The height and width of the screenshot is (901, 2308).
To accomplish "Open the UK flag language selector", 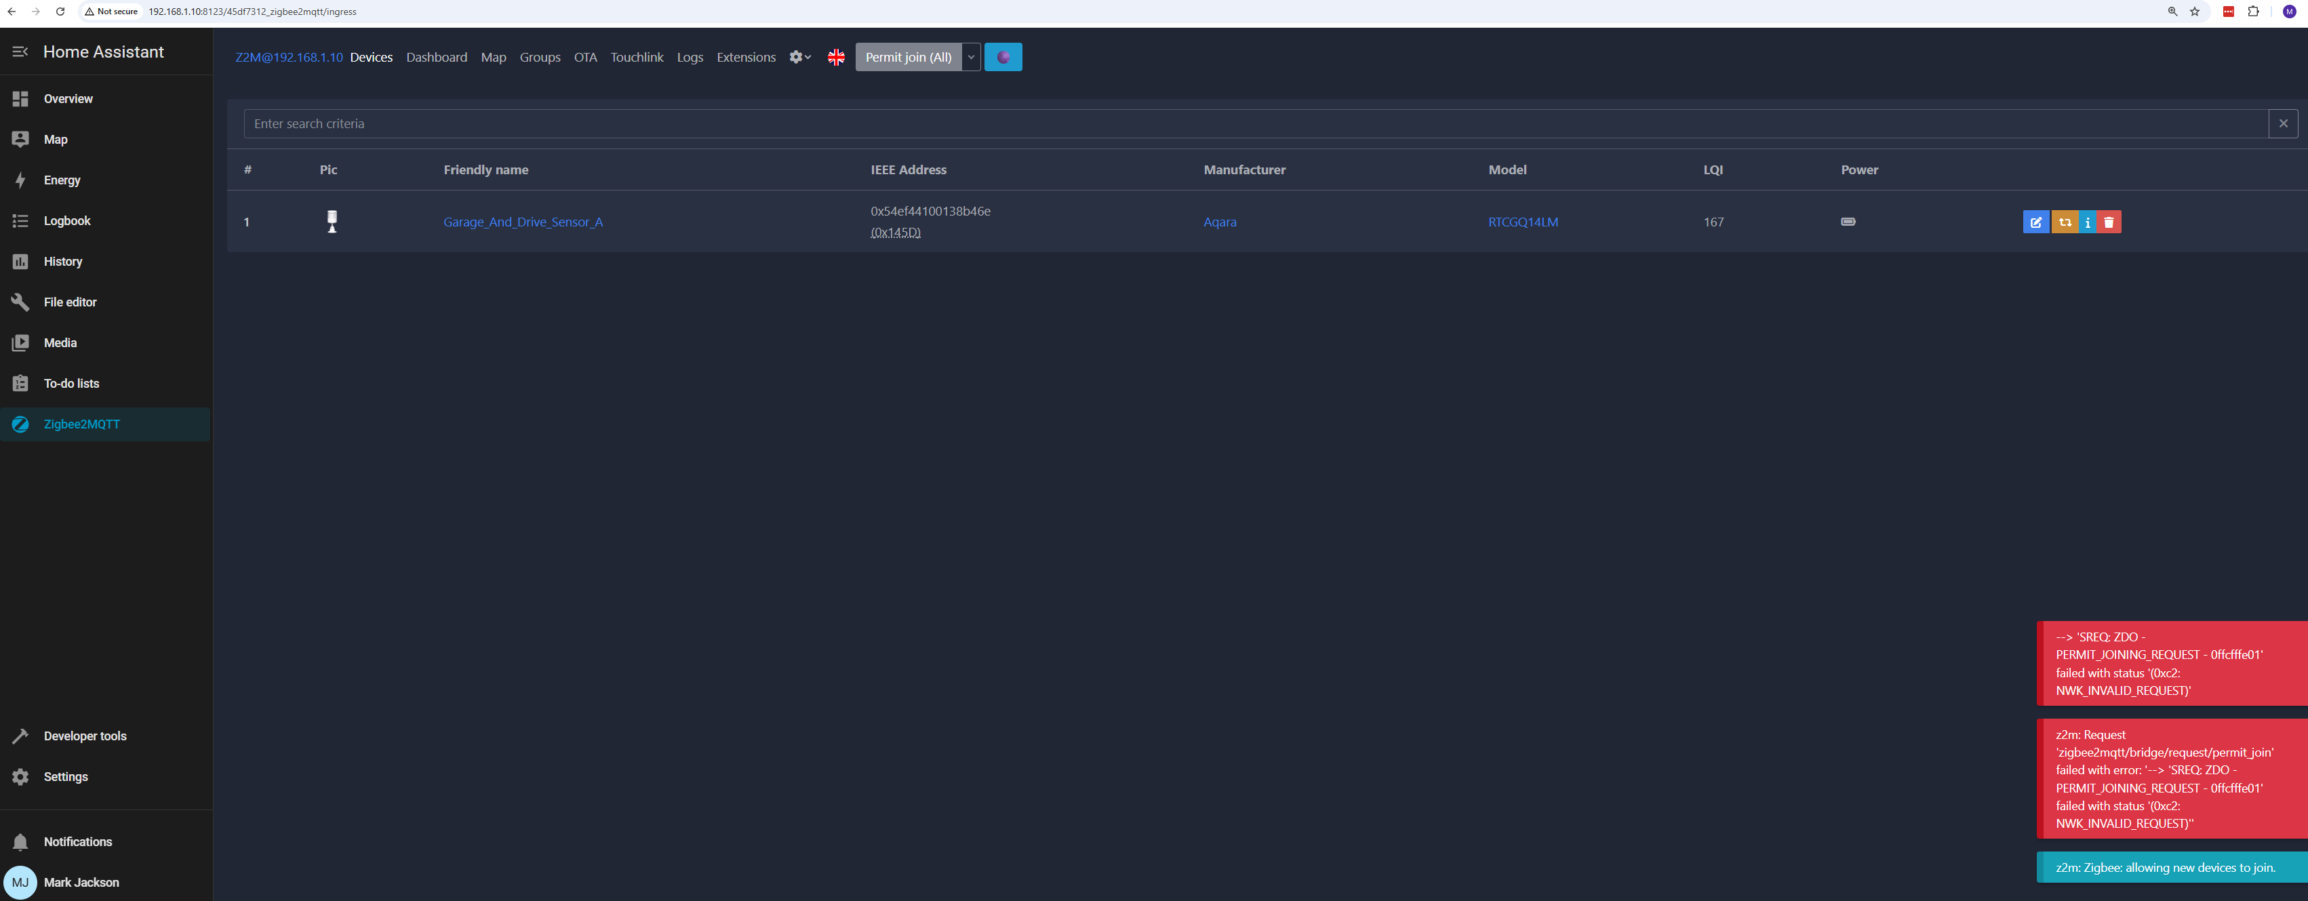I will 836,58.
